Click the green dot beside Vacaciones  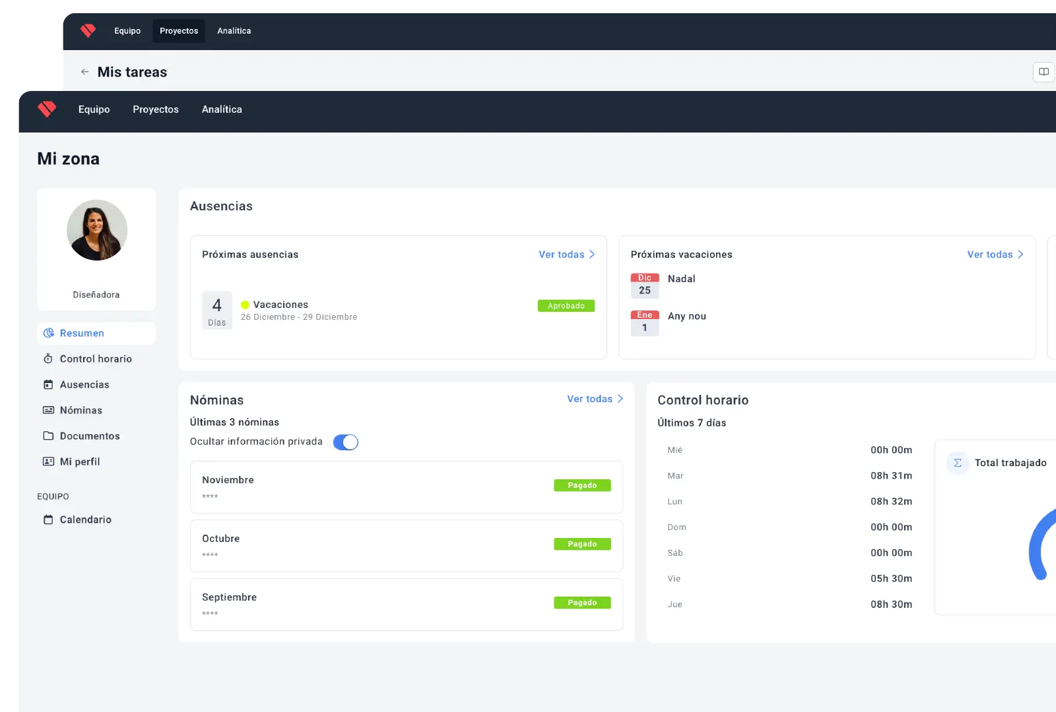tap(245, 305)
